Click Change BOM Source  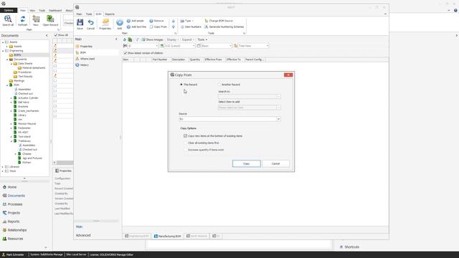(219, 21)
